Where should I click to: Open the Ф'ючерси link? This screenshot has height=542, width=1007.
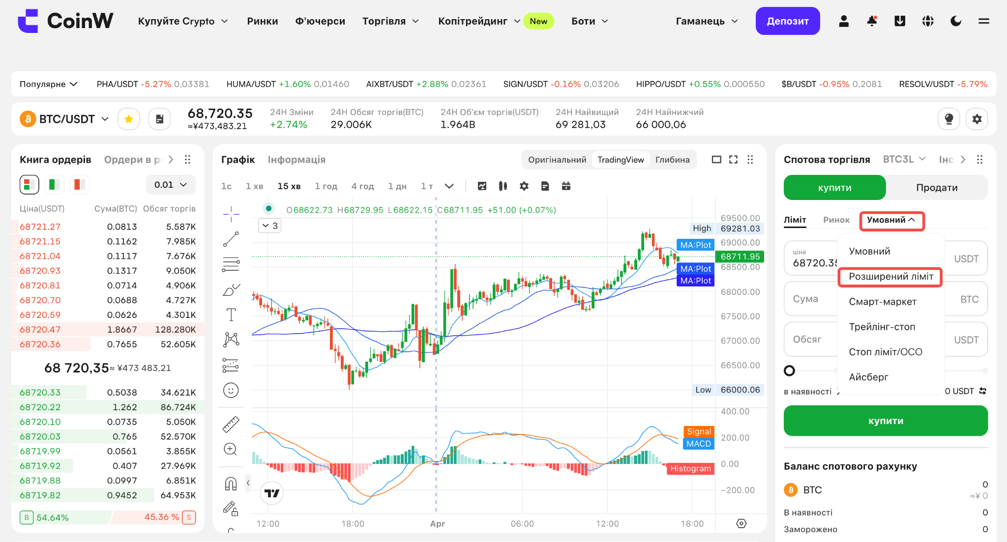(320, 21)
